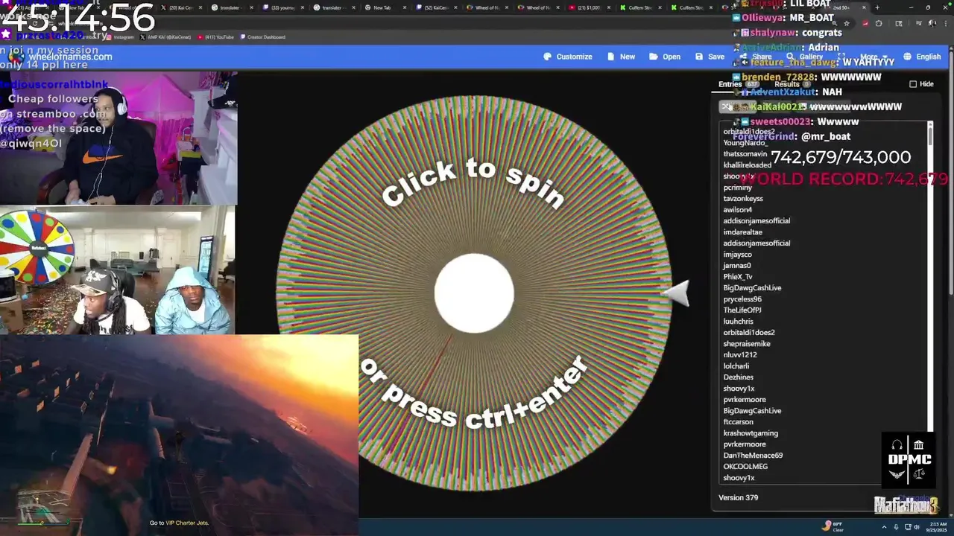Click entry 'pcriminy' in the list

pyautogui.click(x=738, y=188)
